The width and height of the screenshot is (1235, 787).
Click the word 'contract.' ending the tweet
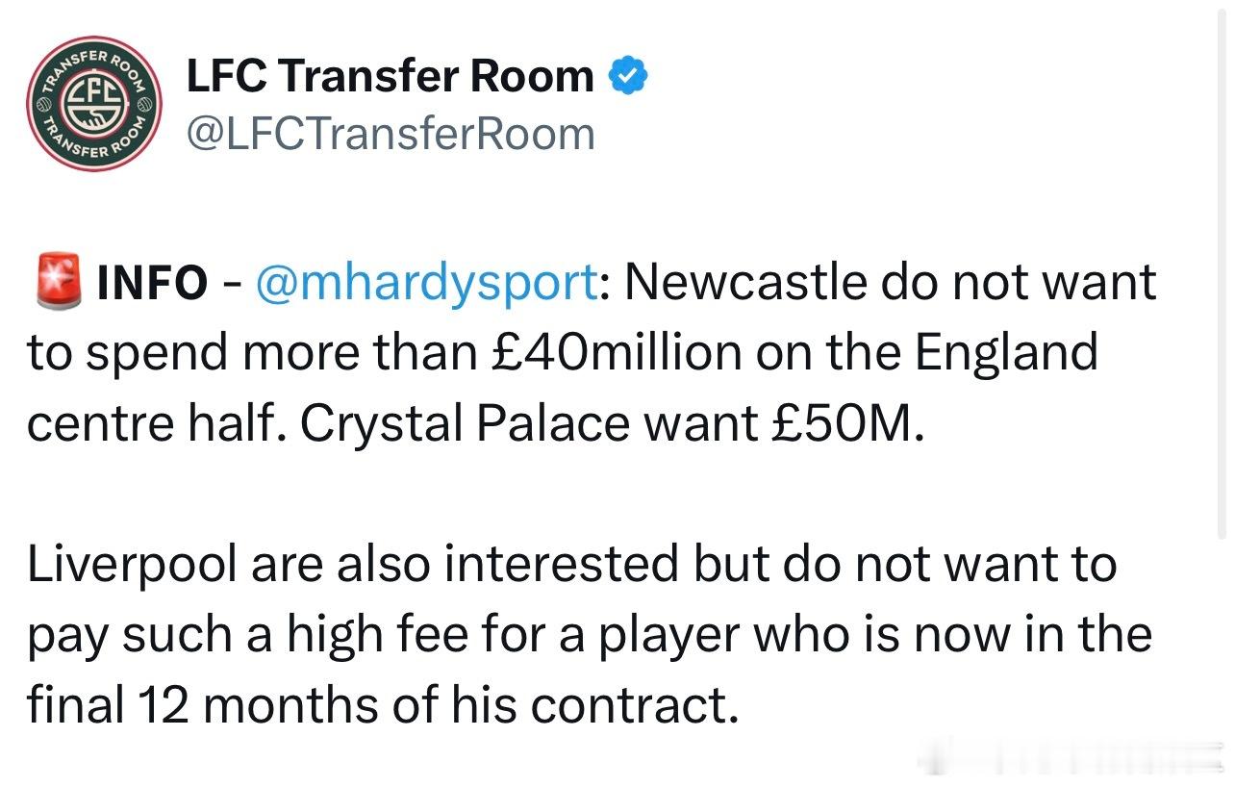pos(634,707)
